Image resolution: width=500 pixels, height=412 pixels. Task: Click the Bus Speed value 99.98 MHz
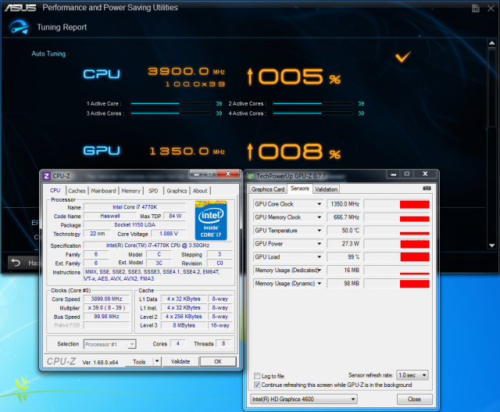coord(106,317)
